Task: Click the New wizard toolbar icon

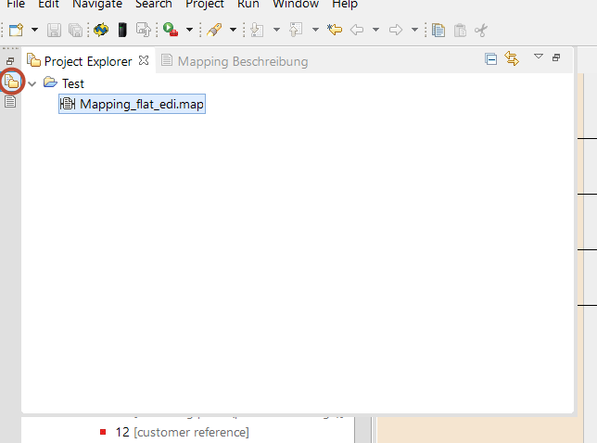Action: pos(16,30)
